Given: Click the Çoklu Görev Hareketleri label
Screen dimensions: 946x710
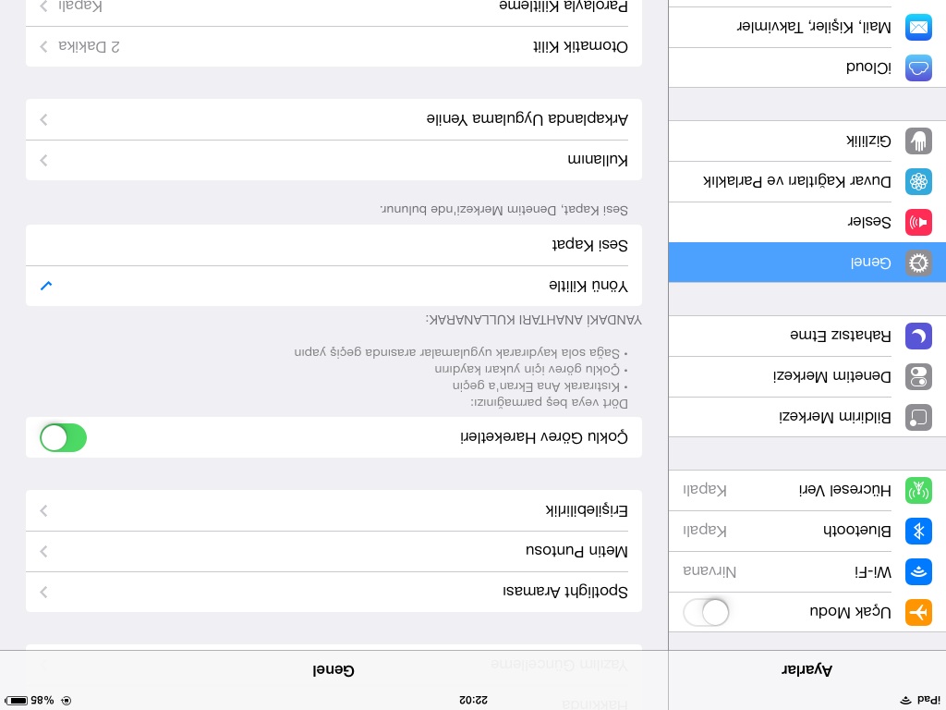Looking at the screenshot, I should click(544, 437).
